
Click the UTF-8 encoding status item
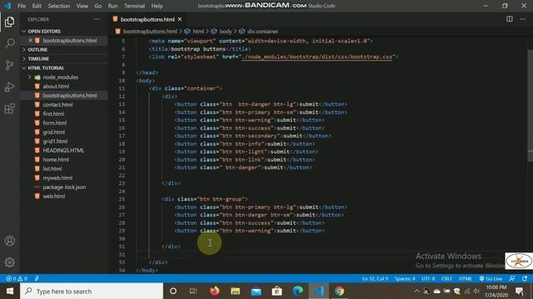(x=428, y=278)
